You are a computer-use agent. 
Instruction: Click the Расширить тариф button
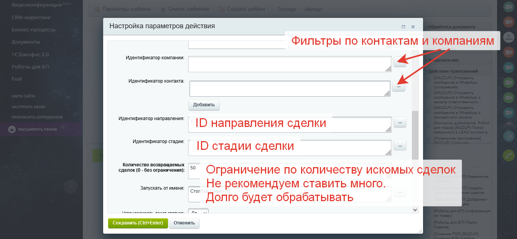click(x=41, y=130)
